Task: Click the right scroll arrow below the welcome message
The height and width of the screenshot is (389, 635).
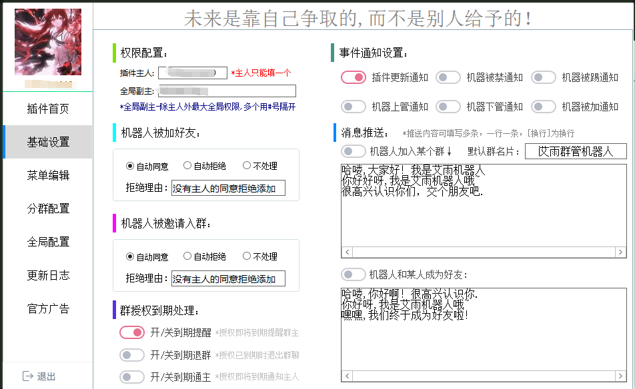Action: (622, 252)
